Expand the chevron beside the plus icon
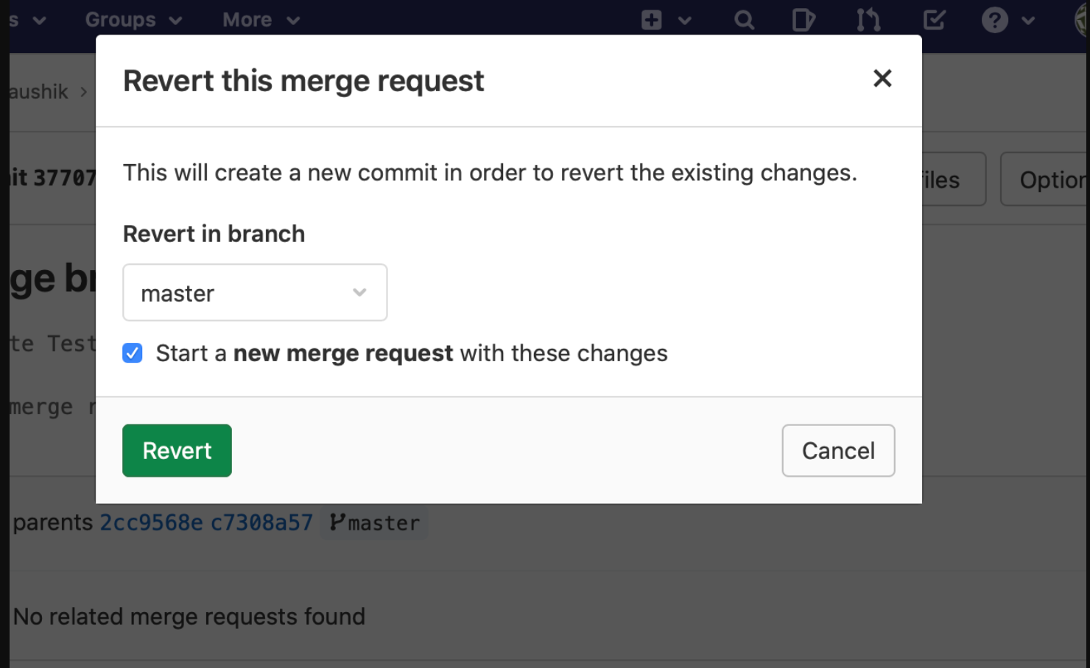 (685, 21)
